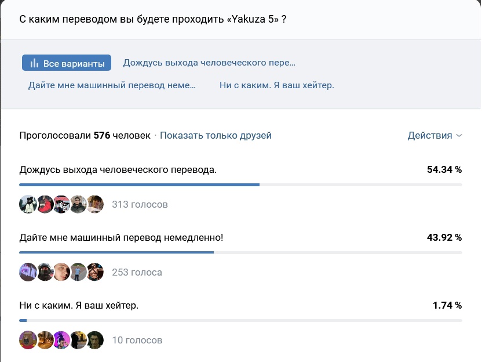Viewport: 482px width, 362px height.
Task: Click the 253 голоса vote count
Action: pos(137,272)
